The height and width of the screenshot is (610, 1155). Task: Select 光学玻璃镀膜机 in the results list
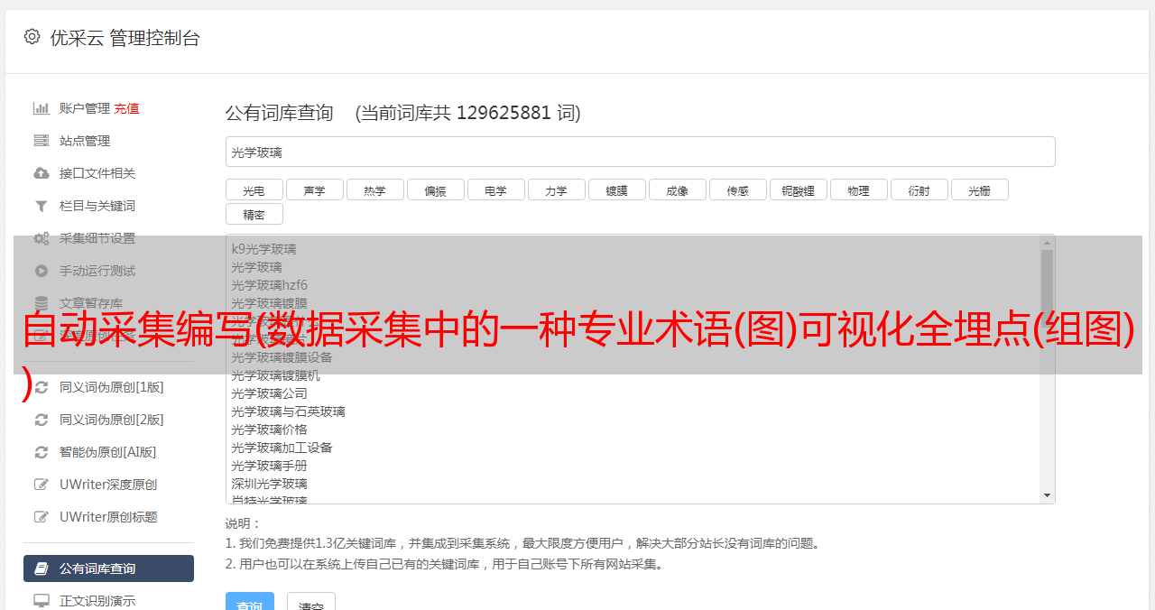point(275,375)
